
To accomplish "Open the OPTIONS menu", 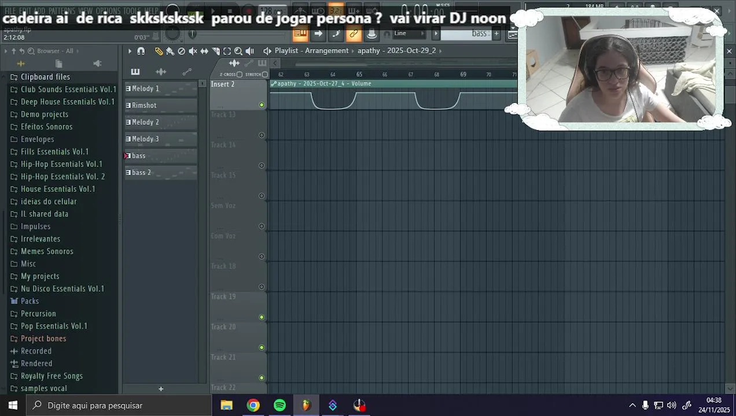I will tap(108, 11).
